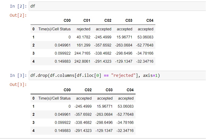Click row index 2 of the second table
206x140 pixels.
34,114
